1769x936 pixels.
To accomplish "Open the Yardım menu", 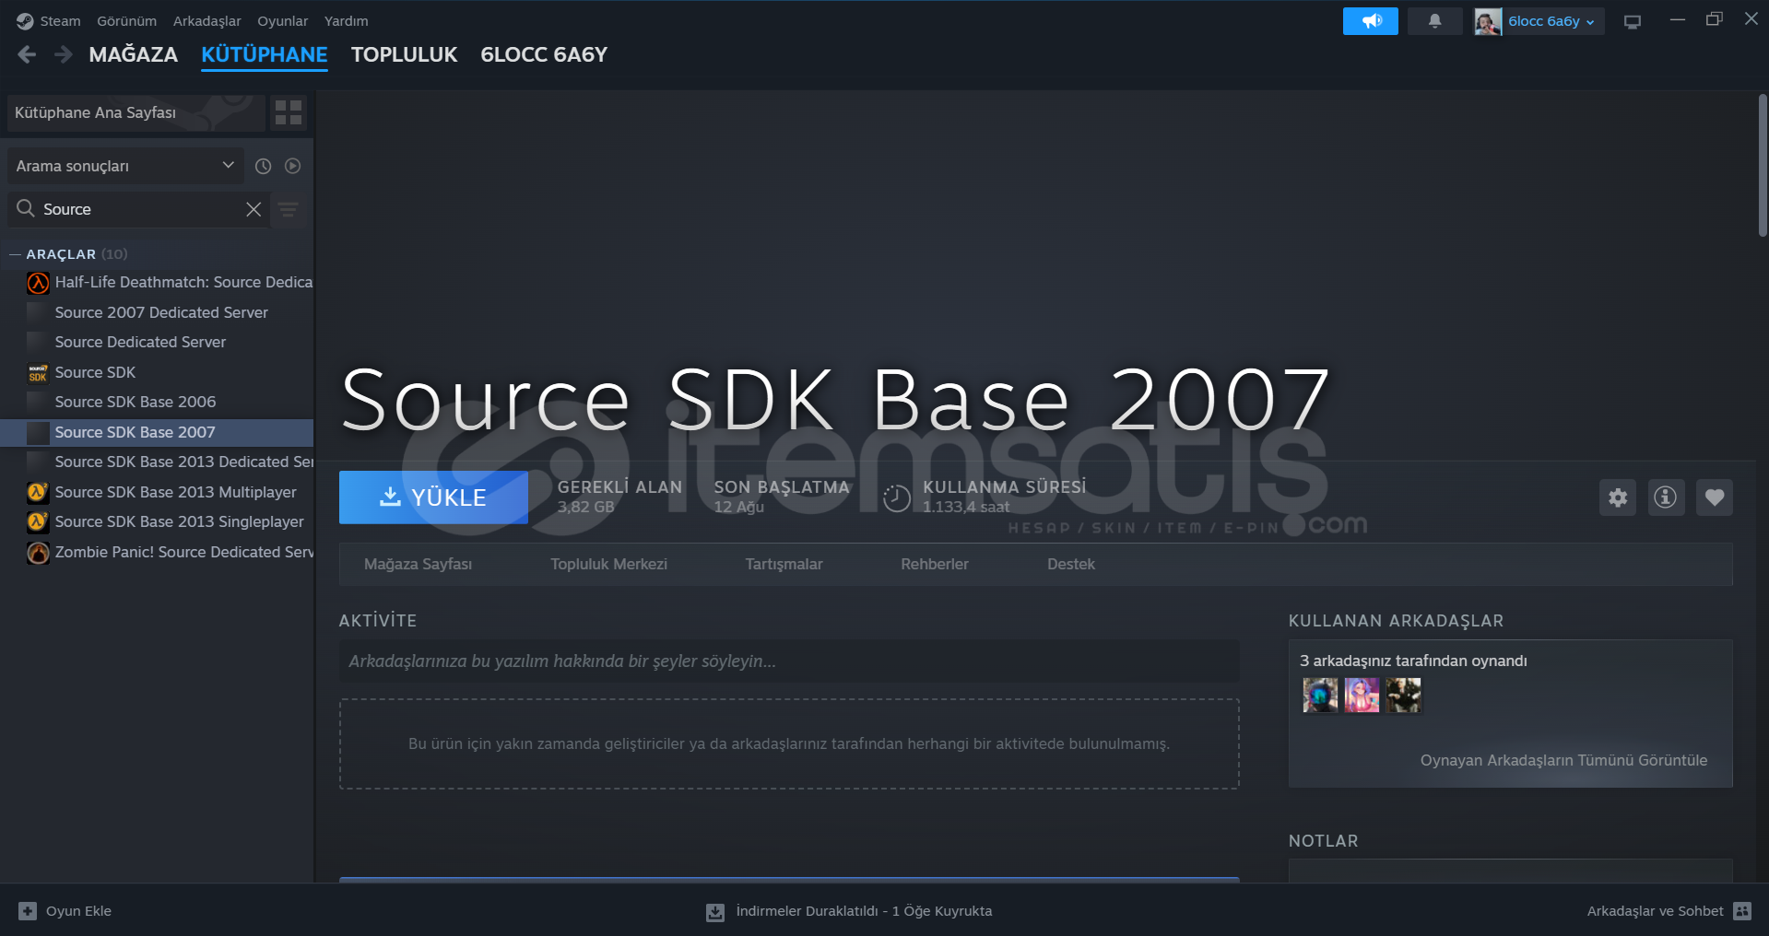I will pyautogui.click(x=346, y=21).
